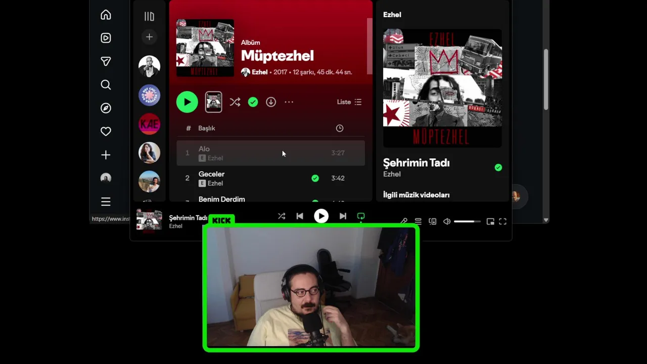
Task: Open the miniplayer icon
Action: pos(490,221)
